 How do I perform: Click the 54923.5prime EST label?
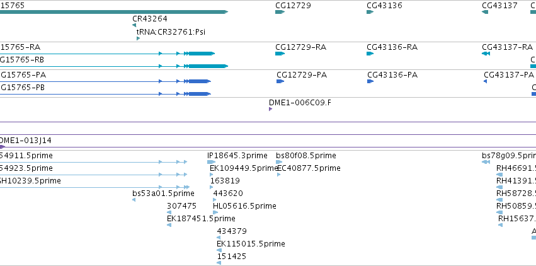26,168
